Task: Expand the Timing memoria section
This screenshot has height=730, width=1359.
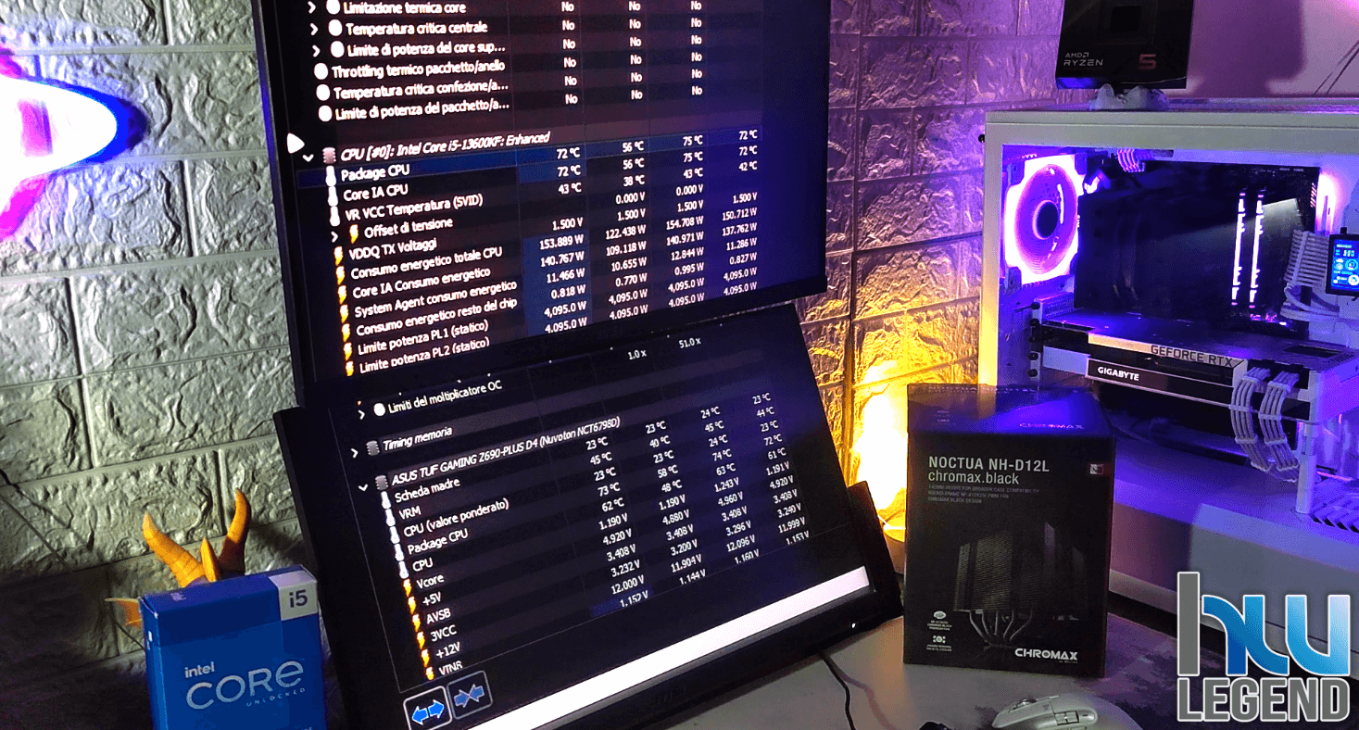Action: (354, 452)
